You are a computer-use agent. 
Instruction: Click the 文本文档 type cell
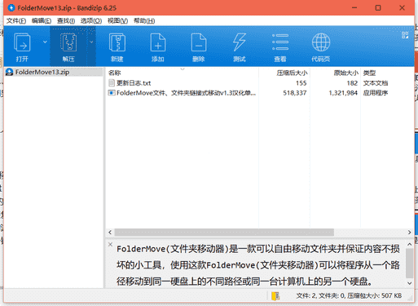pyautogui.click(x=376, y=83)
